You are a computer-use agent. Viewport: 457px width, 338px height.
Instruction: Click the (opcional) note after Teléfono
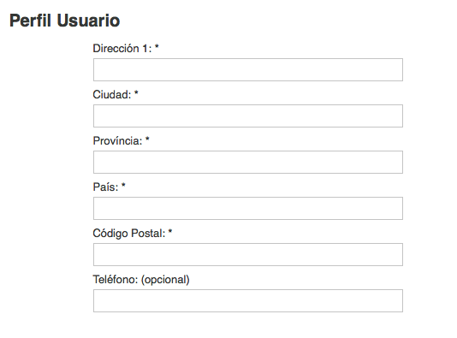[165, 280]
